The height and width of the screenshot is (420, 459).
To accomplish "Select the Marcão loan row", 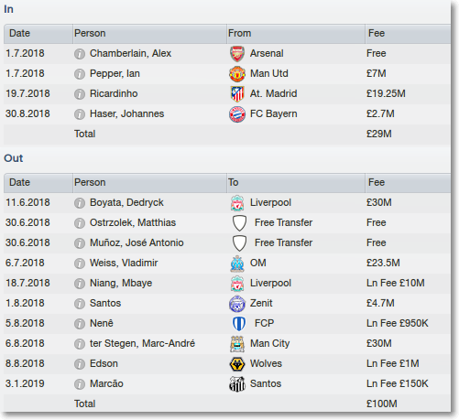I will (227, 384).
